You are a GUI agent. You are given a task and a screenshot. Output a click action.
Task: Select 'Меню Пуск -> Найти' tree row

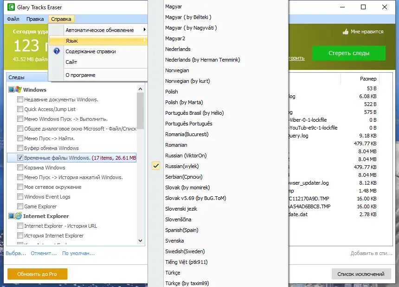(49, 138)
